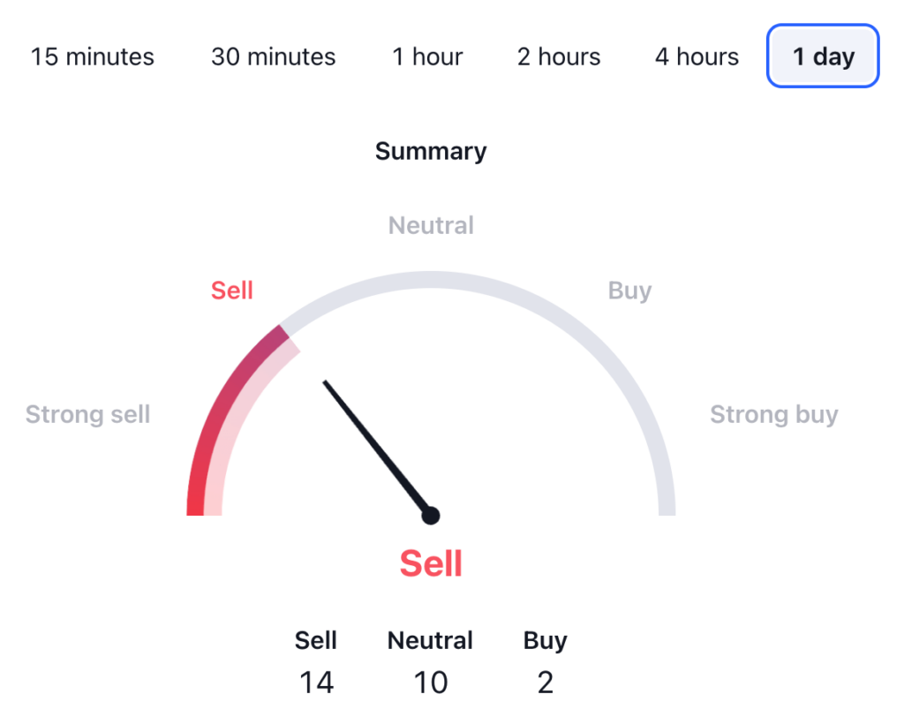
Task: Click the Neutral label above the gauge
Action: click(x=431, y=225)
